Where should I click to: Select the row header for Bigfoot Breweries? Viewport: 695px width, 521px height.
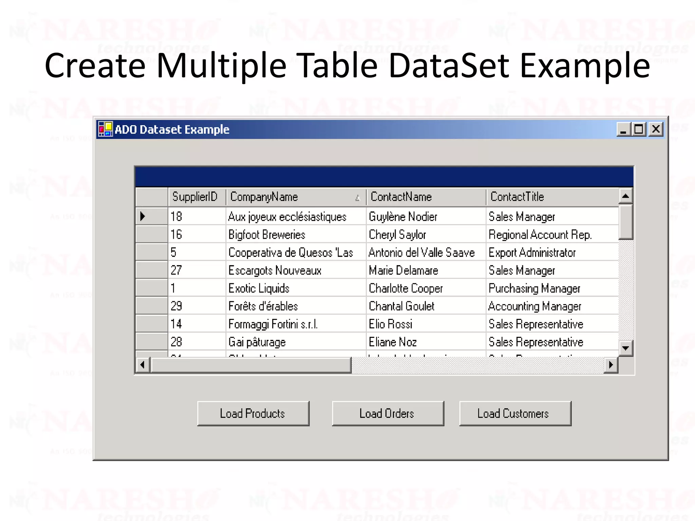(x=151, y=234)
